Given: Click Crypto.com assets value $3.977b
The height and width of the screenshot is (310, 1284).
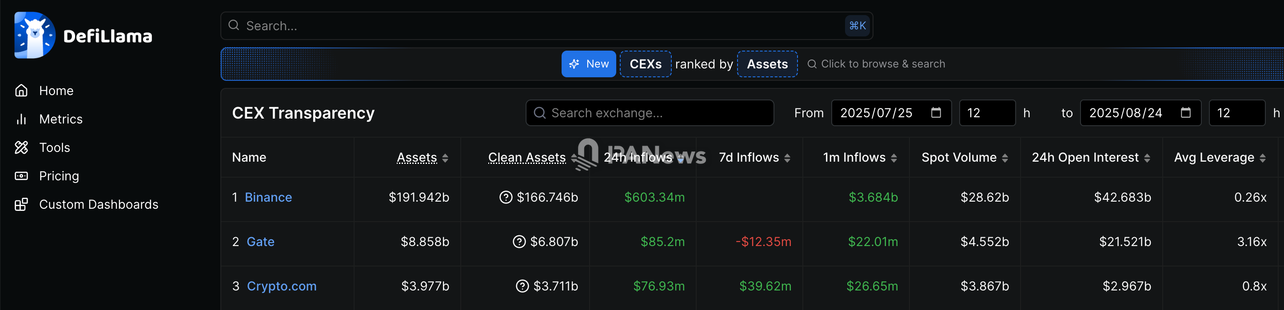Looking at the screenshot, I should [x=425, y=286].
